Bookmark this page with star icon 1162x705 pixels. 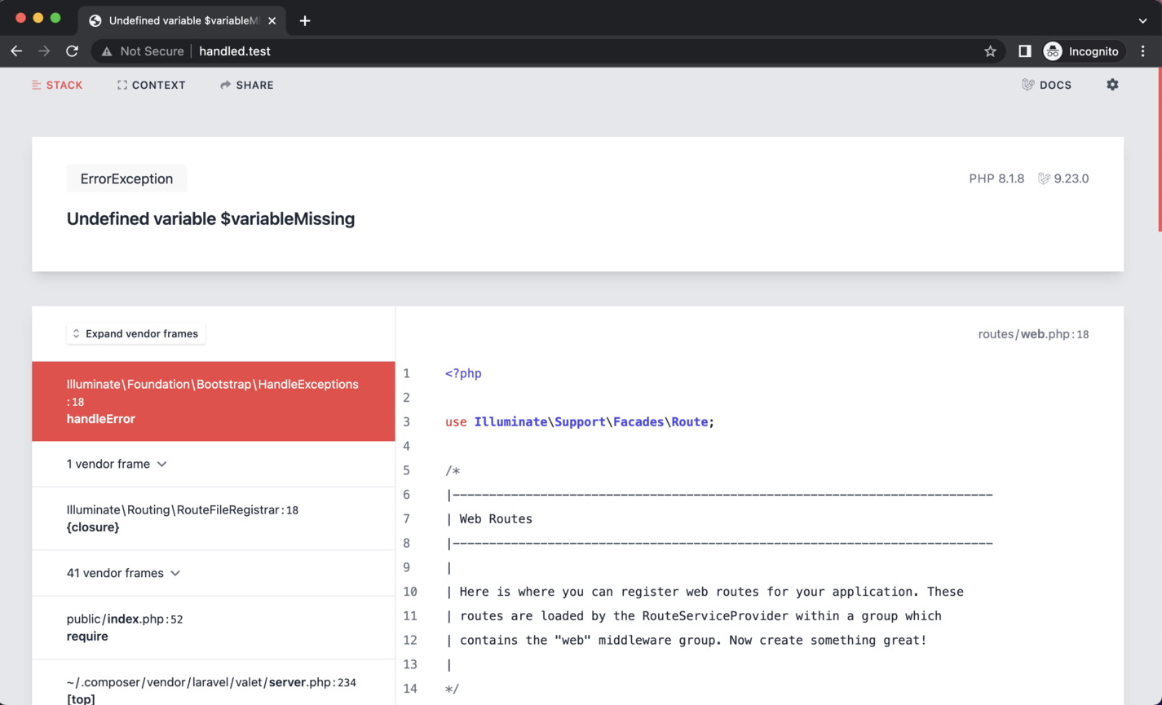coord(990,51)
